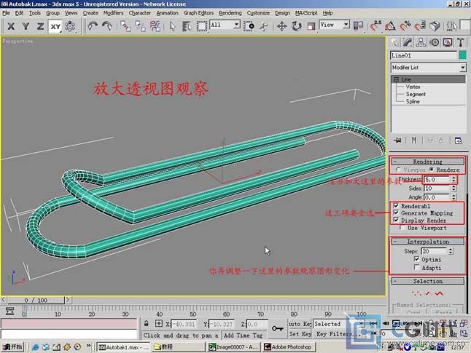Open the Selected key filter dropdown
This screenshot has height=353, width=471.
point(339,324)
